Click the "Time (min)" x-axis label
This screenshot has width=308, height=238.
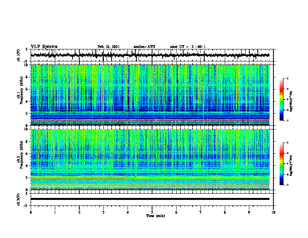(x=156, y=216)
